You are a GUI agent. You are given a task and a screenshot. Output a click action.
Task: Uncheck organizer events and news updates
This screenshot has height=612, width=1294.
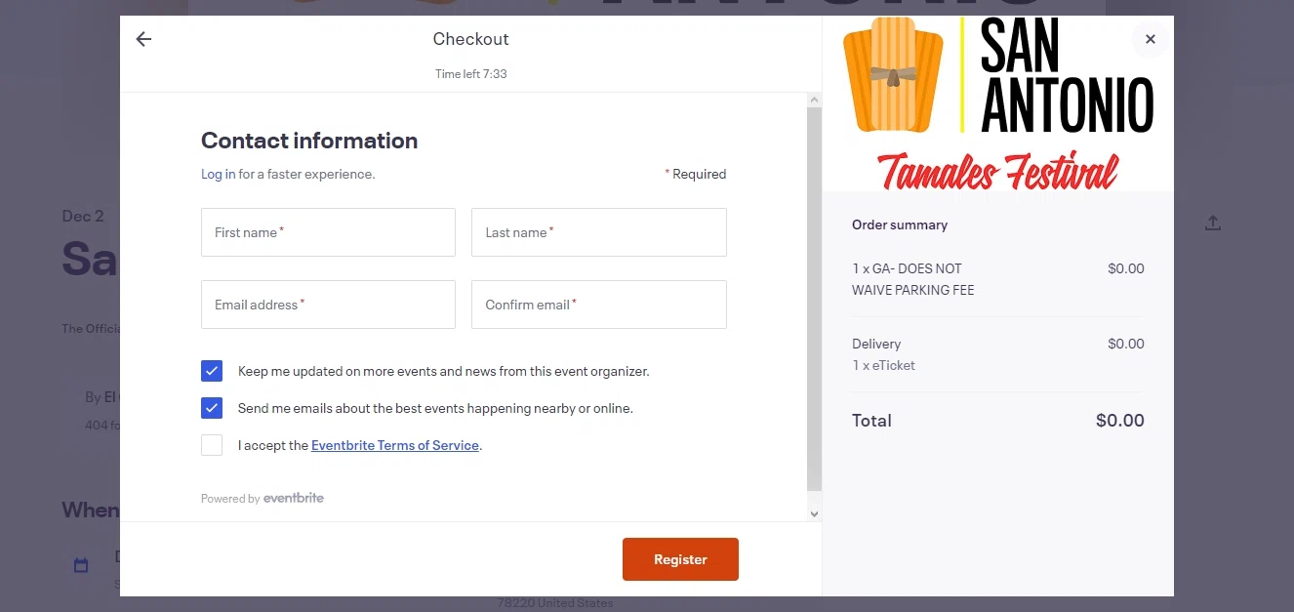point(212,371)
